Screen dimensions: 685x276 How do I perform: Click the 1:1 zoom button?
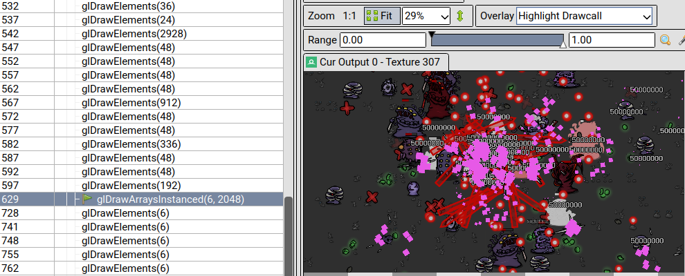pos(349,16)
